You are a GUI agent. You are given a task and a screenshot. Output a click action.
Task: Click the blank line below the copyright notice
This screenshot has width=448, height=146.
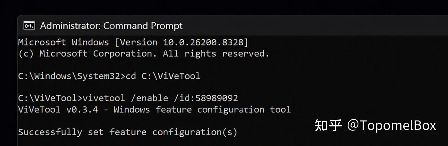point(232,65)
